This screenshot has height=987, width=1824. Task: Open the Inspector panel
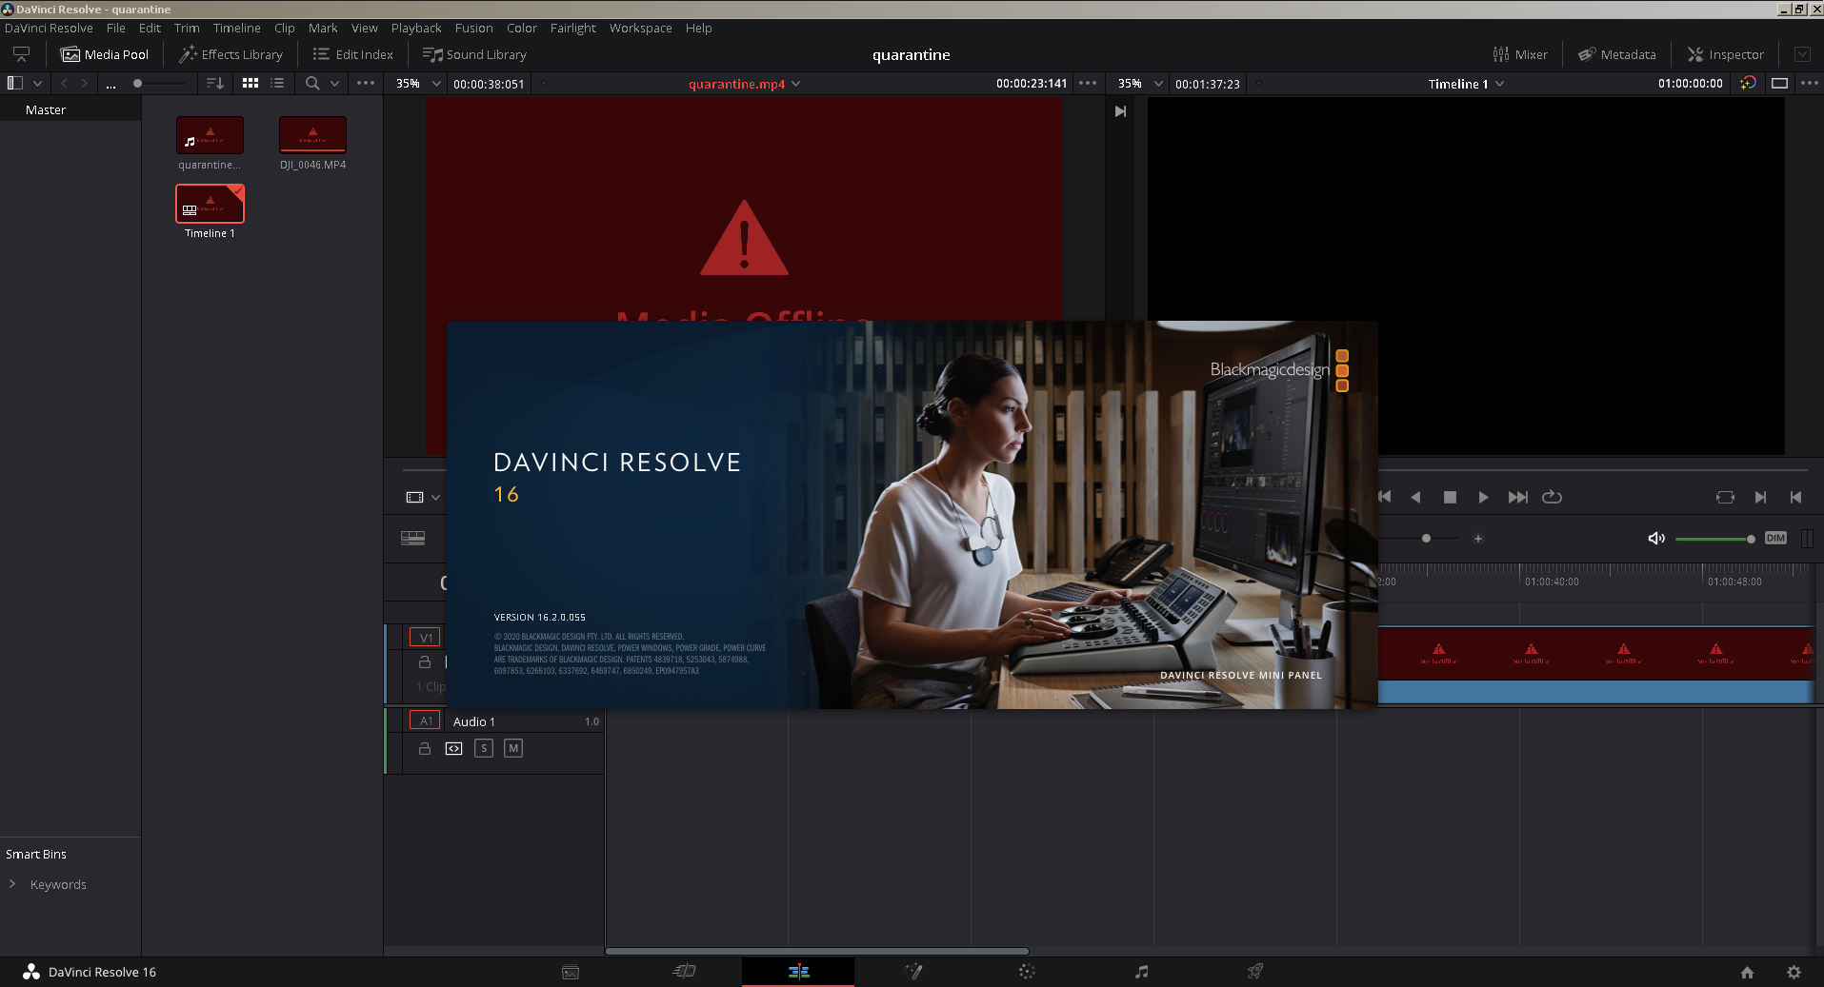(1726, 54)
